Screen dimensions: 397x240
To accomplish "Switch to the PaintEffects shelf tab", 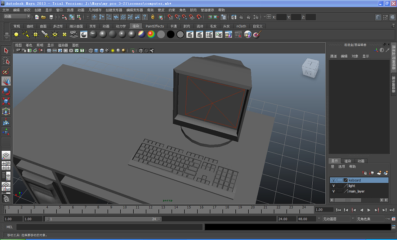I will [155, 26].
